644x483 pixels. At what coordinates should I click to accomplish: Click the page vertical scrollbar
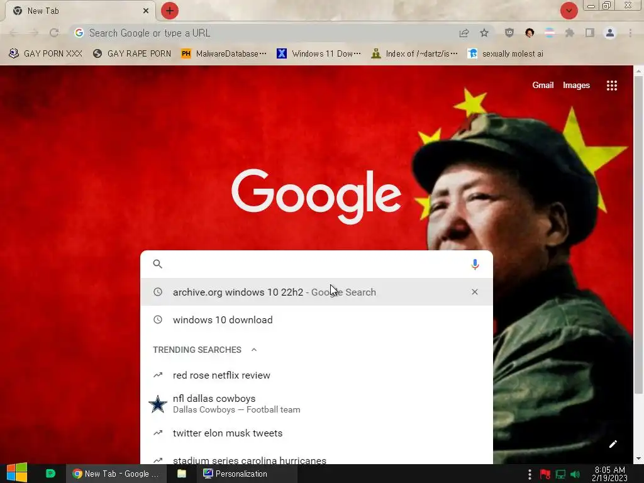[x=638, y=234]
